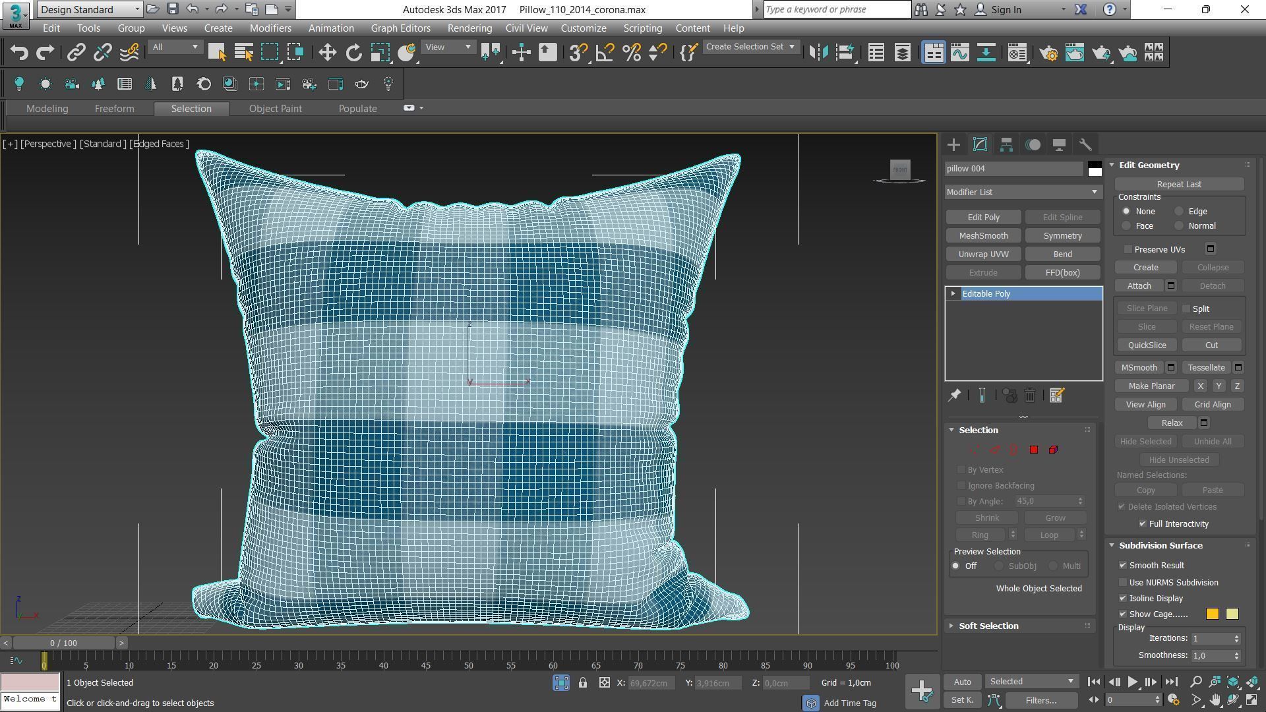Image resolution: width=1266 pixels, height=712 pixels.
Task: Select Element sub-object level icon
Action: click(1053, 450)
